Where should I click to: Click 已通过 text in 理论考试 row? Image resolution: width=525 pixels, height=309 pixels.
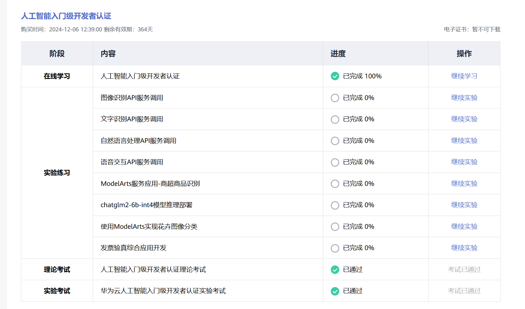pos(353,270)
